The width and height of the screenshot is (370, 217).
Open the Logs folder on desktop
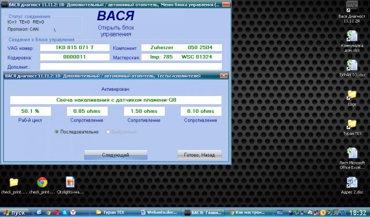click(352, 98)
